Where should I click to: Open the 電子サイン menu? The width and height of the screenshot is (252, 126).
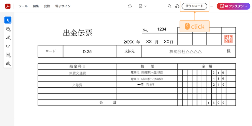(x=63, y=6)
